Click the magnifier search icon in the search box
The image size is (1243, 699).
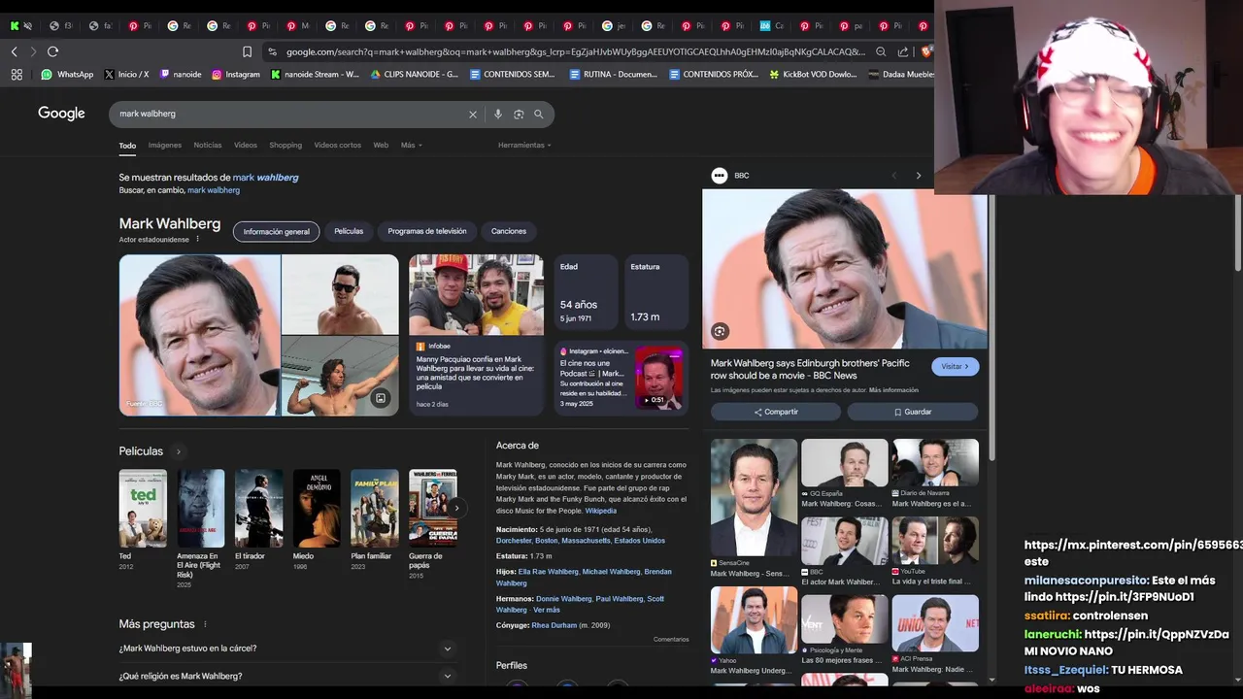coord(539,115)
